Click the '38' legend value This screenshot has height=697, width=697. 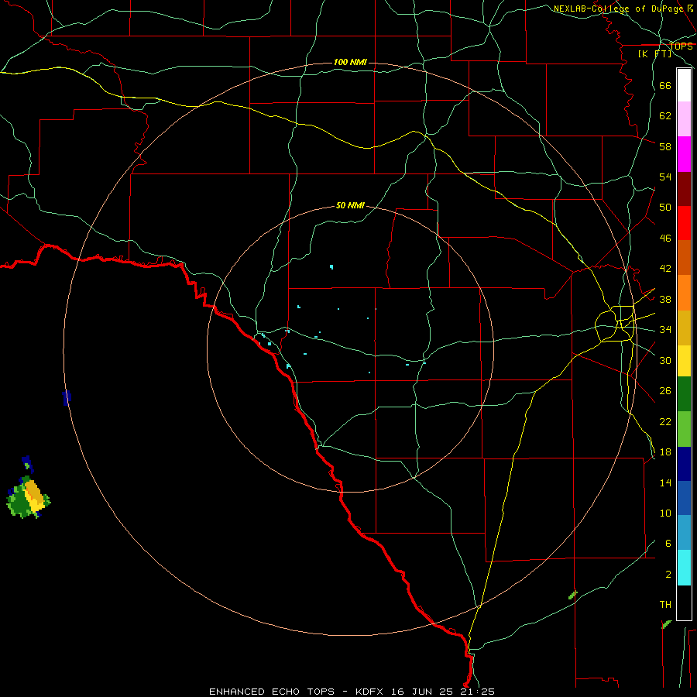click(665, 299)
